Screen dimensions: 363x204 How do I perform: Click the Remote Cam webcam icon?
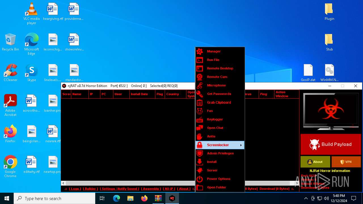point(200,77)
